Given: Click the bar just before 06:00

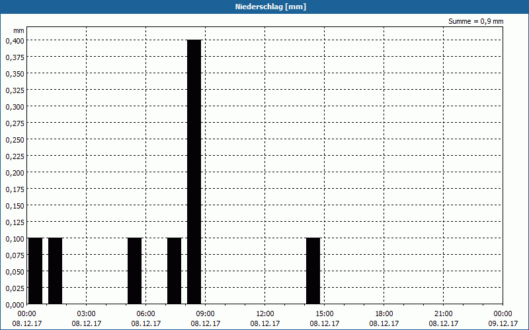Looking at the screenshot, I should point(135,271).
